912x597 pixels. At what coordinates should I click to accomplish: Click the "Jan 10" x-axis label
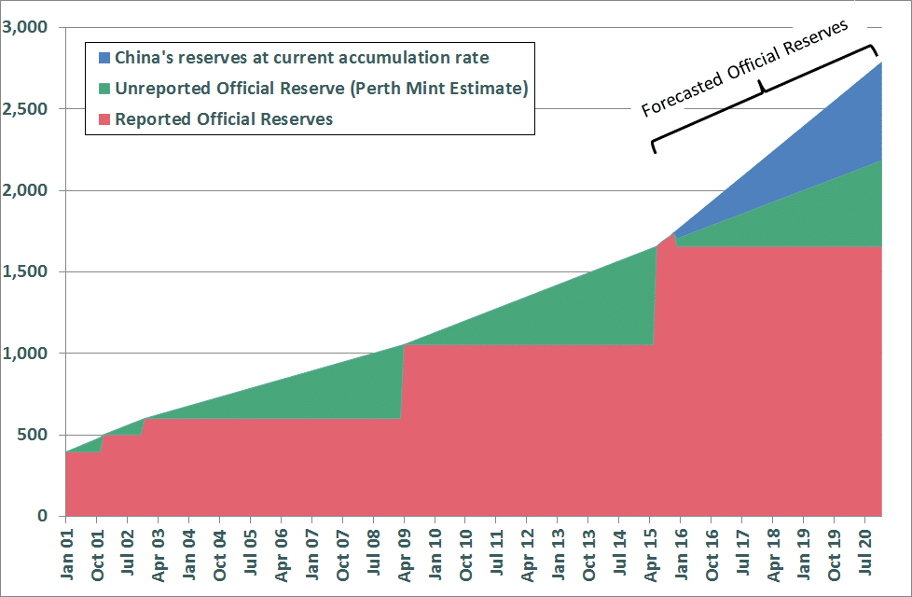(435, 554)
